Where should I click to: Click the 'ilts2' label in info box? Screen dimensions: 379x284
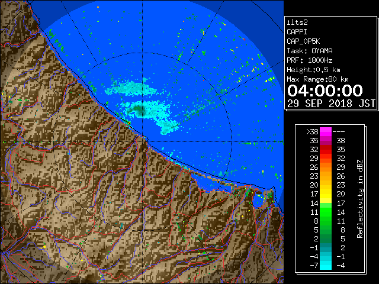297,22
